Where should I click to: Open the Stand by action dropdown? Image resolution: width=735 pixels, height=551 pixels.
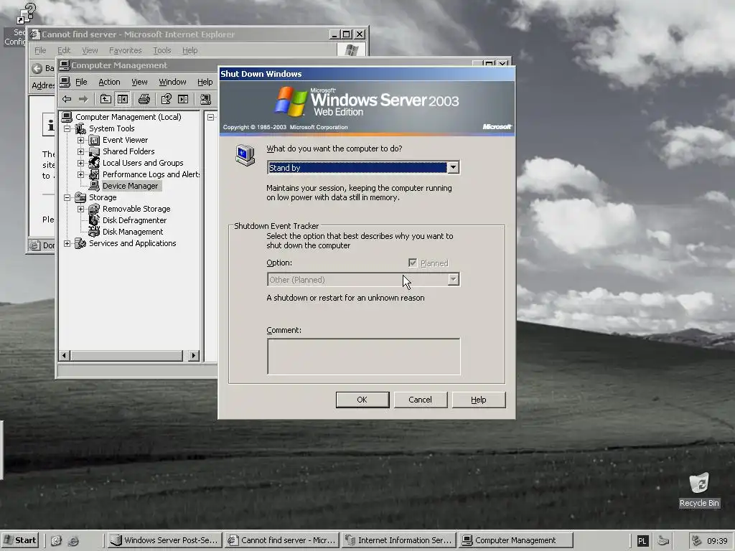453,167
